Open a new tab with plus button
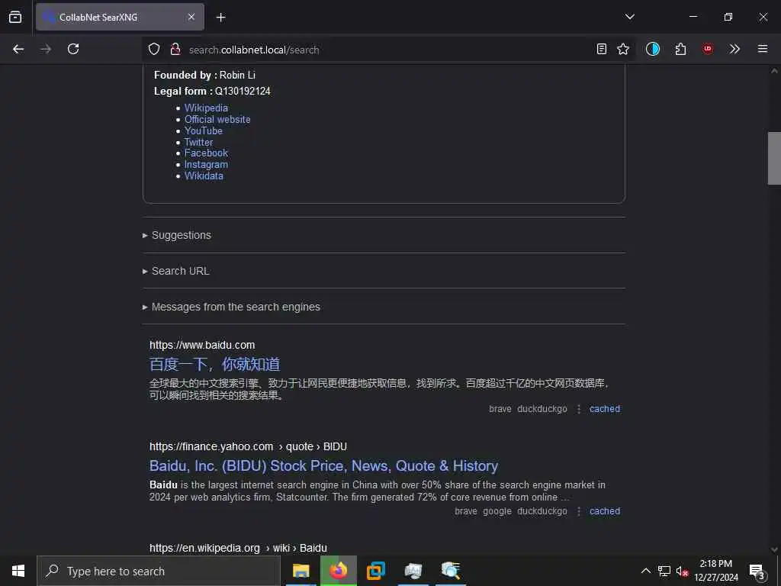This screenshot has height=586, width=781. pos(220,18)
